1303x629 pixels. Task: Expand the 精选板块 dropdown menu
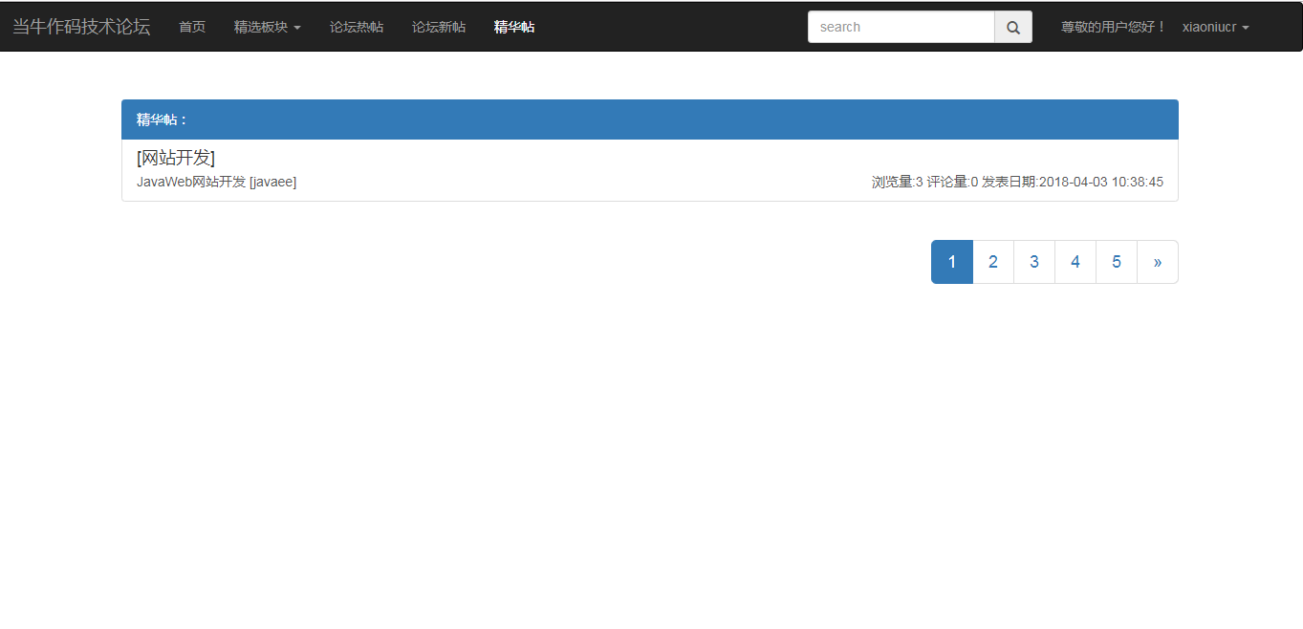coord(268,27)
